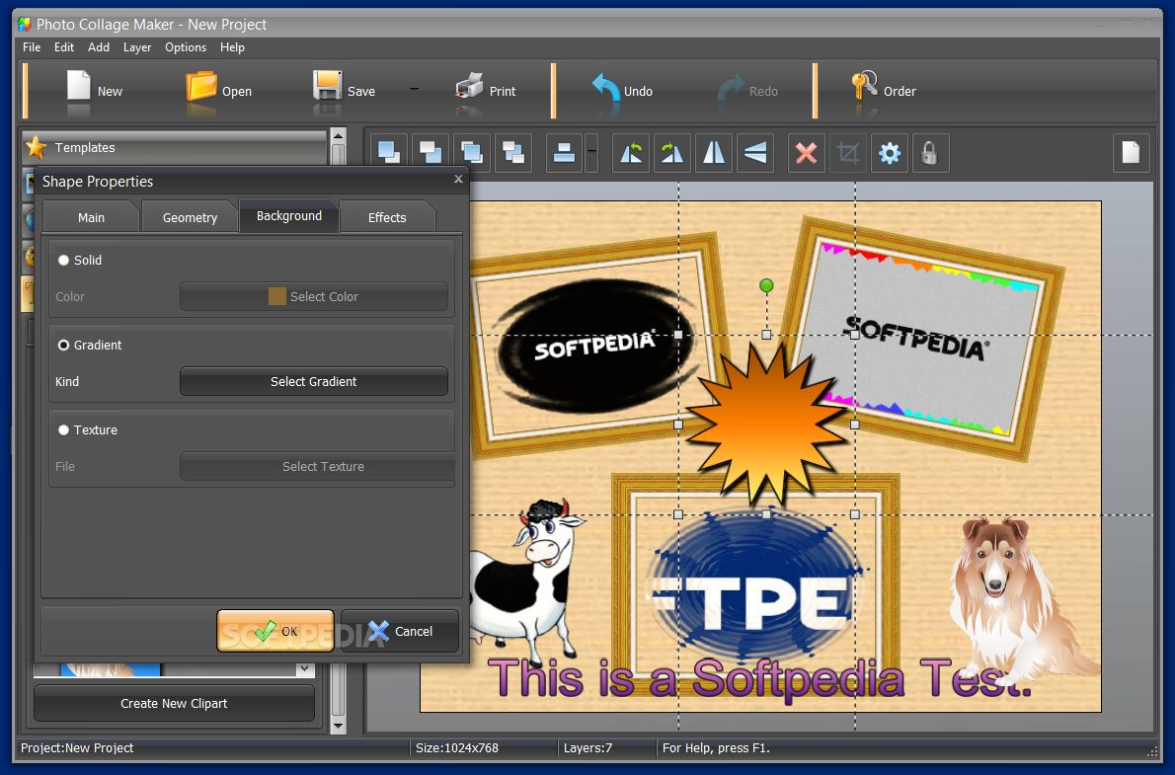
Task: Click the Select Color button
Action: click(x=313, y=296)
